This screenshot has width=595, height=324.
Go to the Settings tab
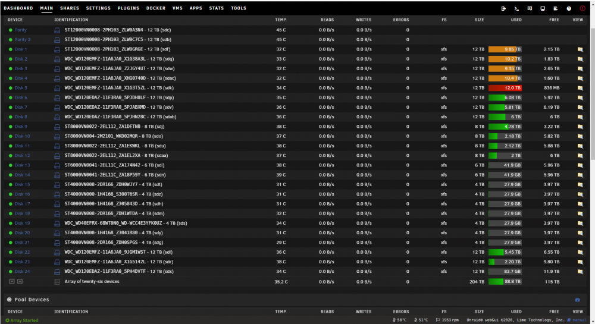point(98,8)
